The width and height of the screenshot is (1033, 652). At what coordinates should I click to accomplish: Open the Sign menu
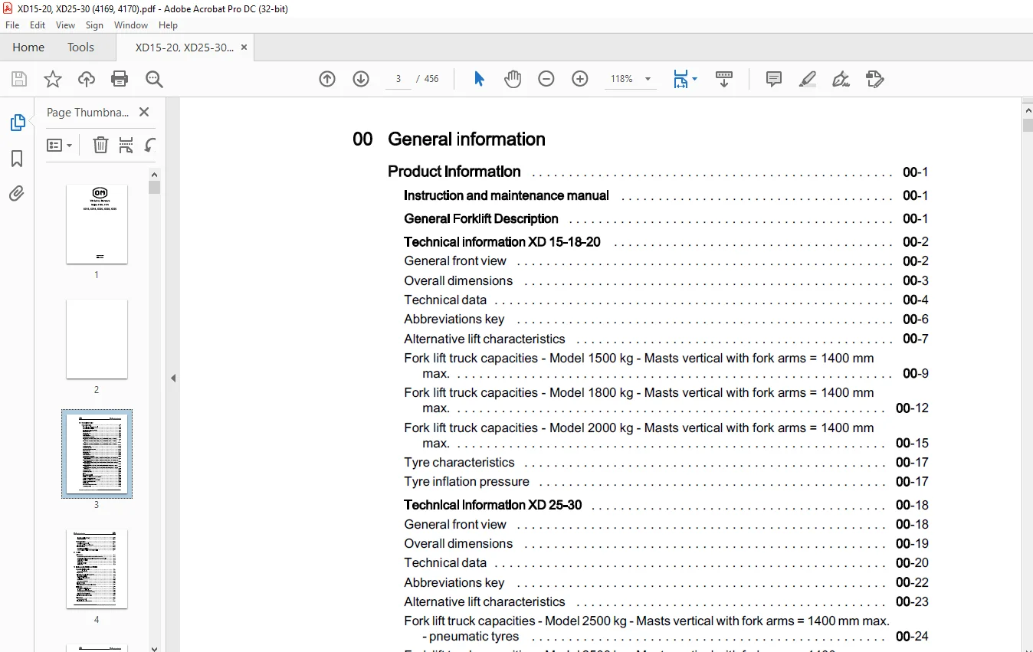click(94, 25)
